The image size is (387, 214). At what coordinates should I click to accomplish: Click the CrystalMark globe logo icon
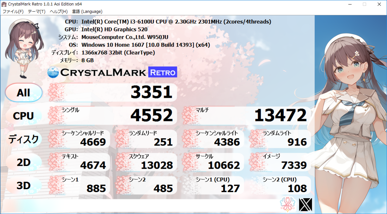[54, 72]
